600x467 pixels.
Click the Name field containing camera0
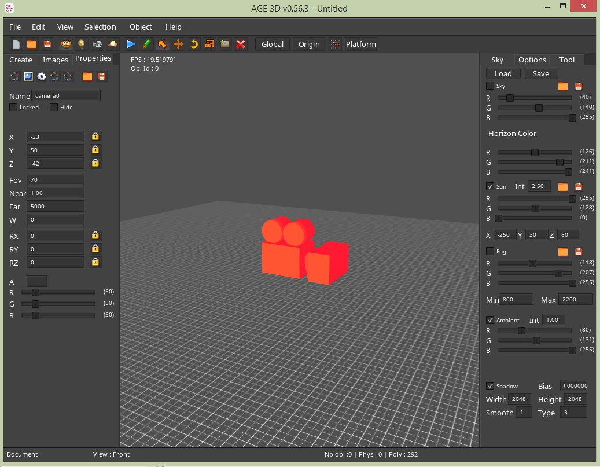[x=66, y=95]
